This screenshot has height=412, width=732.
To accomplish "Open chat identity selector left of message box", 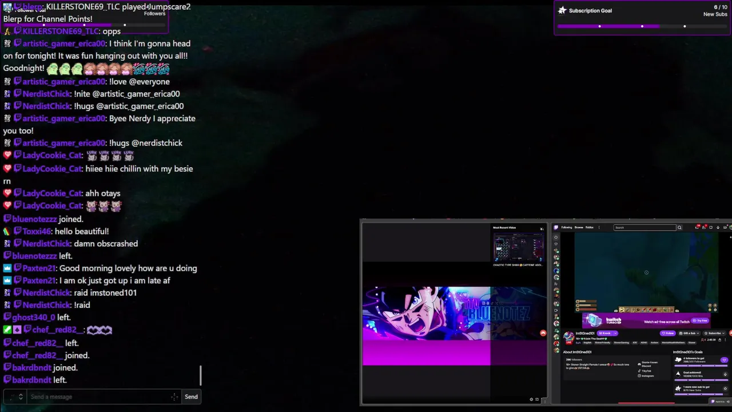I will [14, 397].
